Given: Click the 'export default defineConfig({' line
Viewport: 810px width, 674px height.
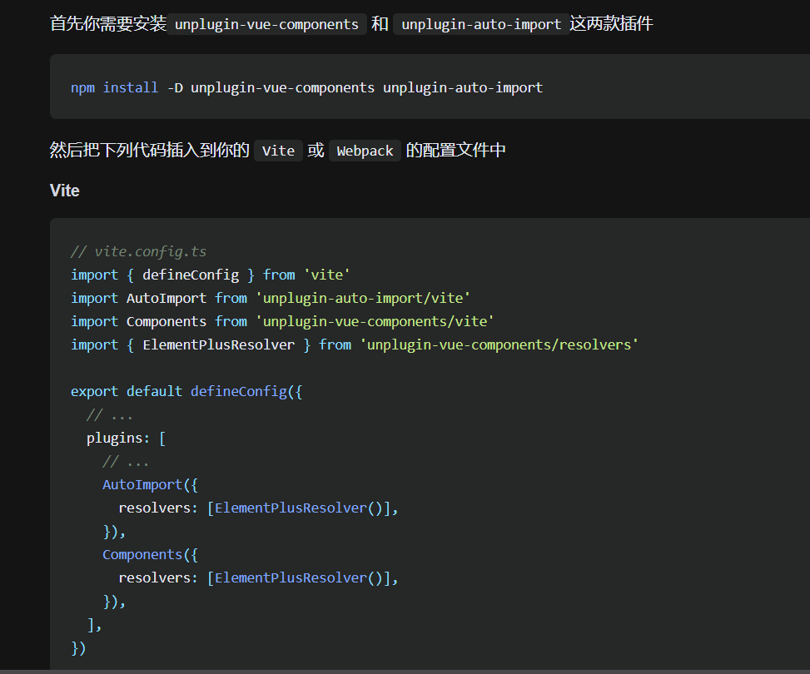Looking at the screenshot, I should pos(186,391).
